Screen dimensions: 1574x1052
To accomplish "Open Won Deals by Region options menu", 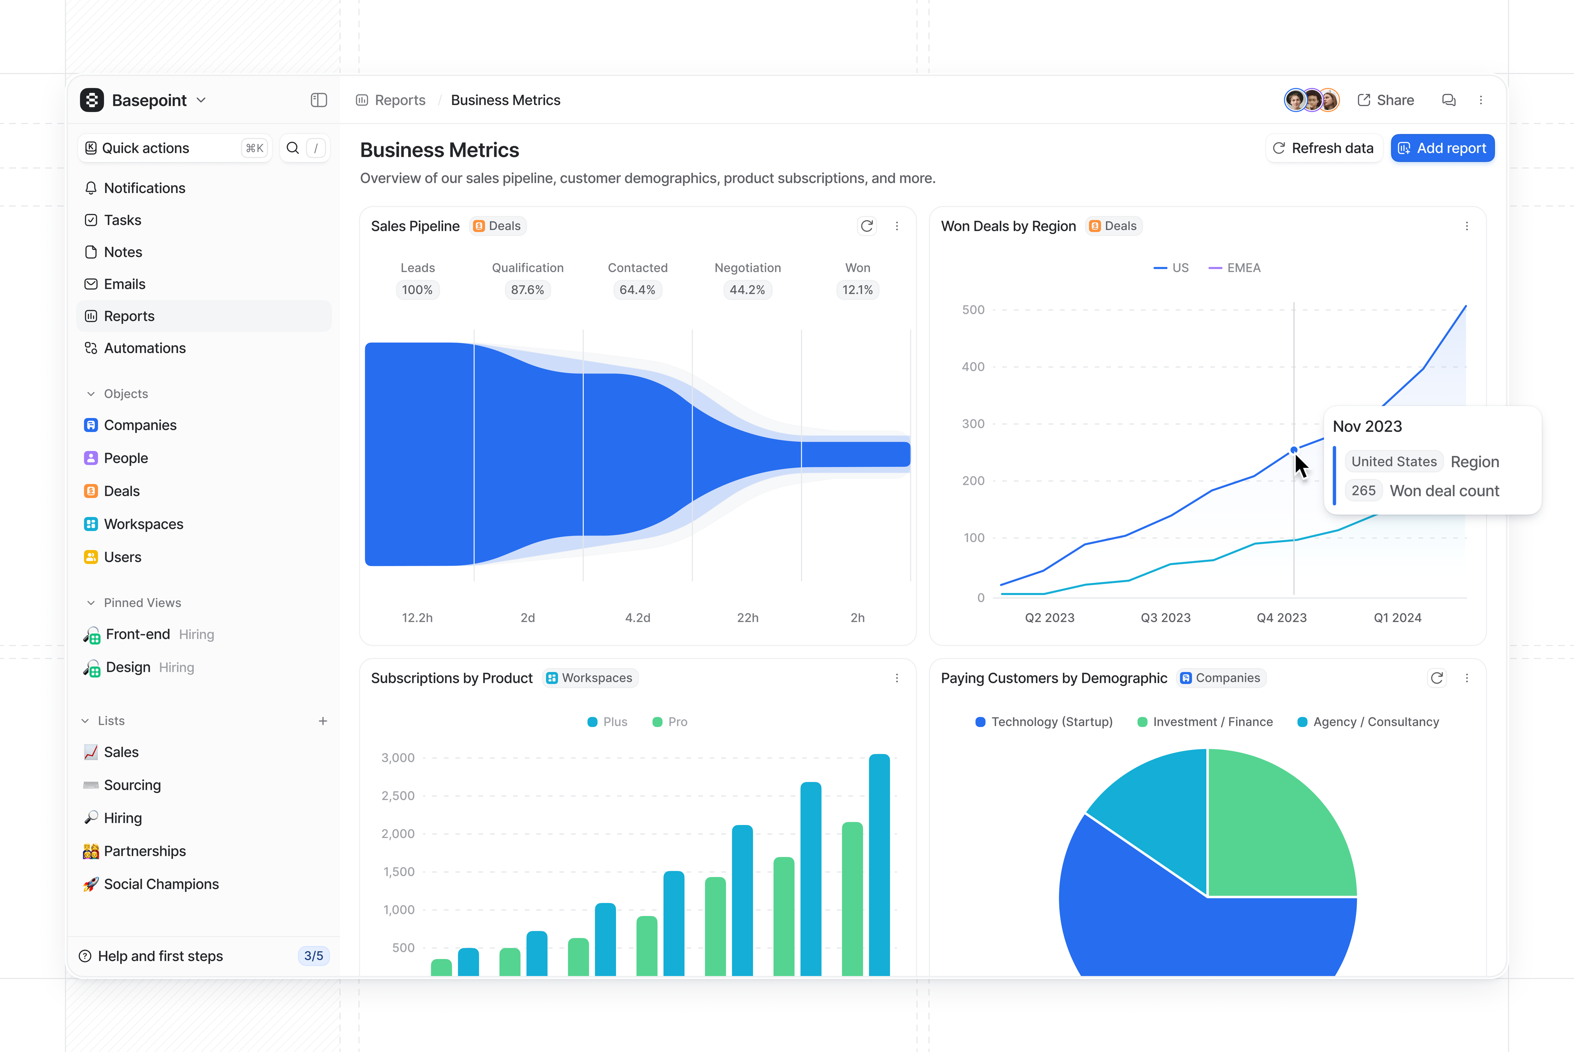I will click(1467, 226).
